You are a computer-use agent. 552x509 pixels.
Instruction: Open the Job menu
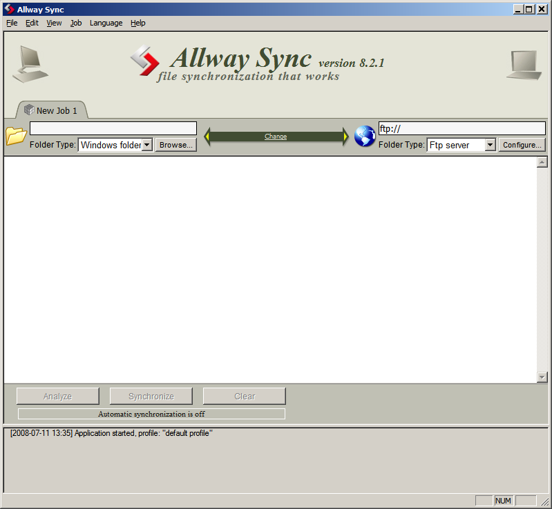pos(76,23)
